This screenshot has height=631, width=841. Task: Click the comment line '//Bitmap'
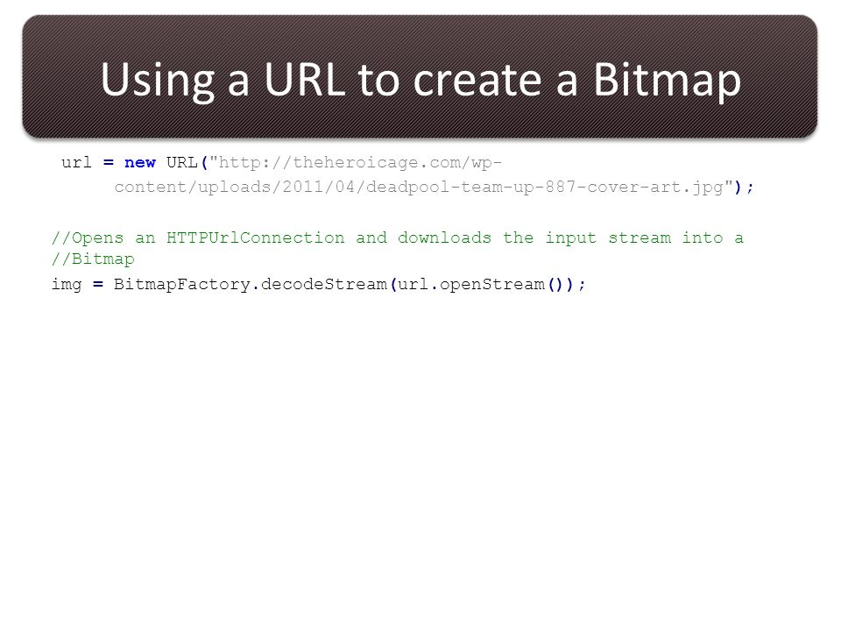coord(93,259)
